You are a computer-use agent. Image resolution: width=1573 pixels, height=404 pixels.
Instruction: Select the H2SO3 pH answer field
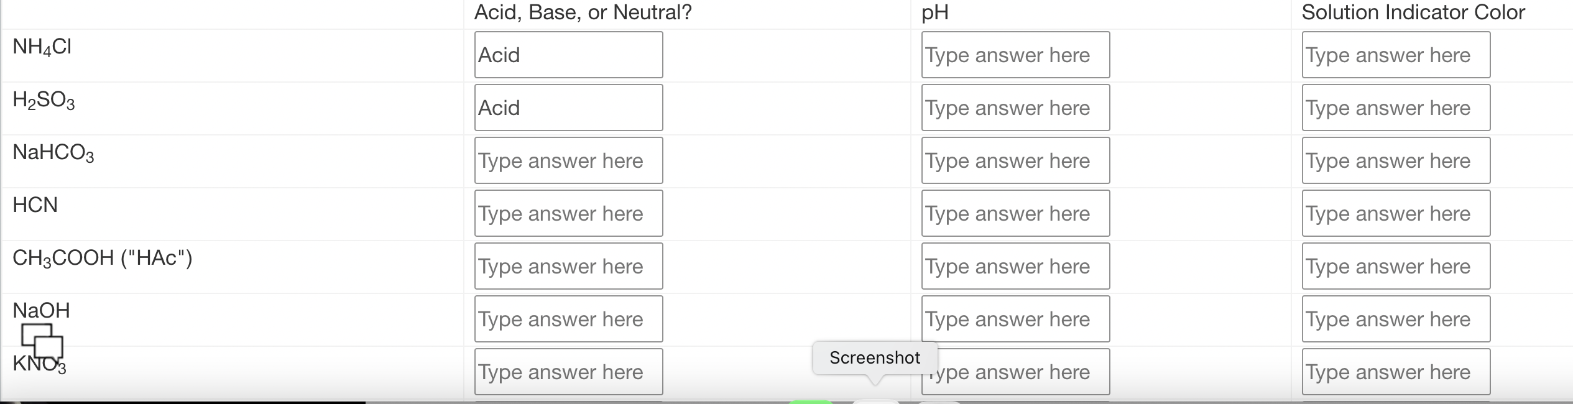pos(1015,108)
